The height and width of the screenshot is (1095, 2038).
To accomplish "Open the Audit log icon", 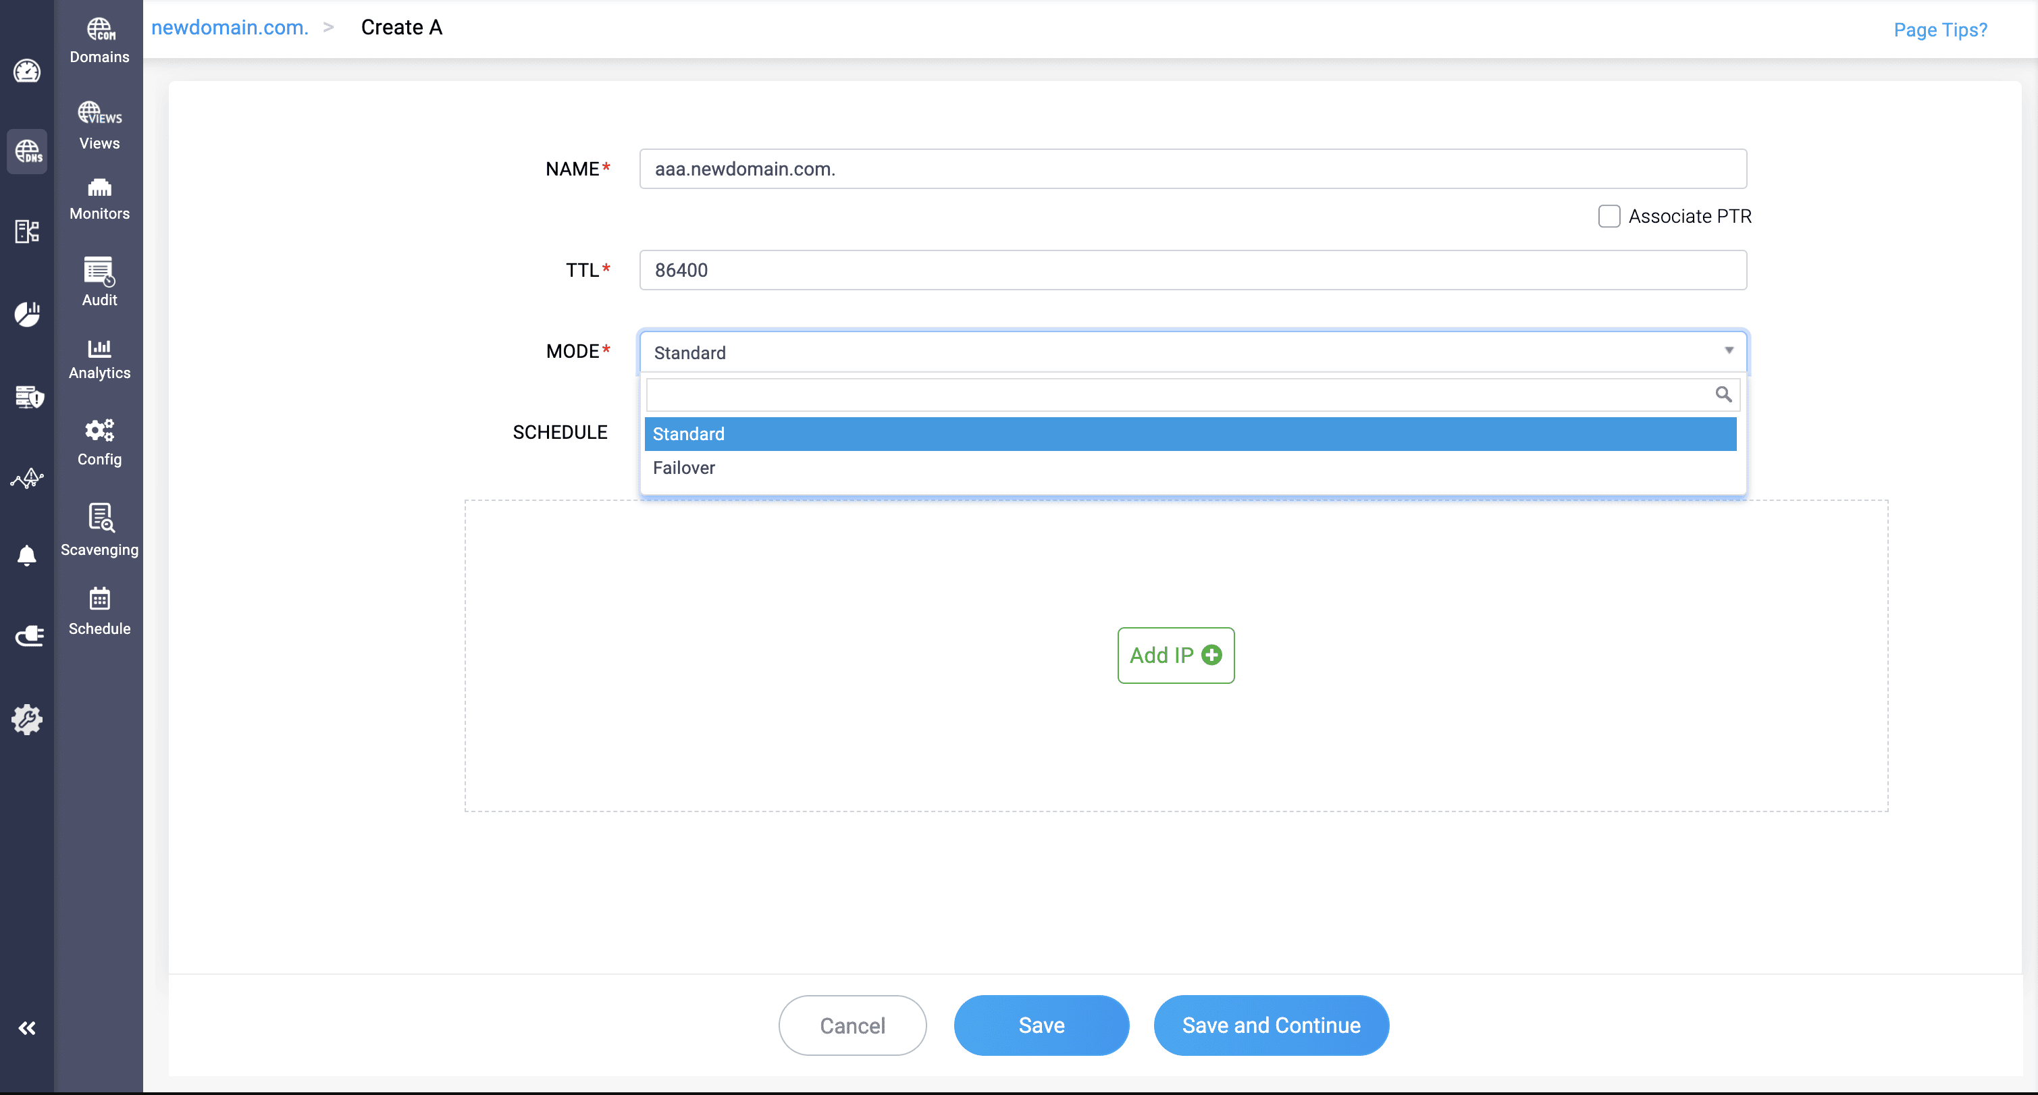I will (99, 271).
